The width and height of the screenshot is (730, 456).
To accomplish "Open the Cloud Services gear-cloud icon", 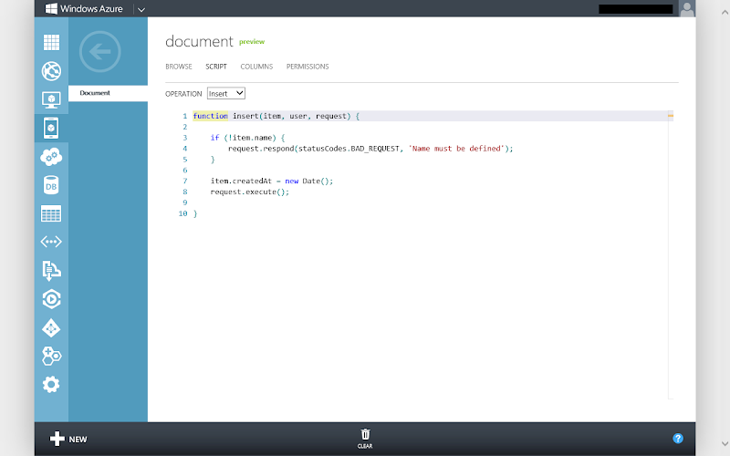I will (x=51, y=157).
